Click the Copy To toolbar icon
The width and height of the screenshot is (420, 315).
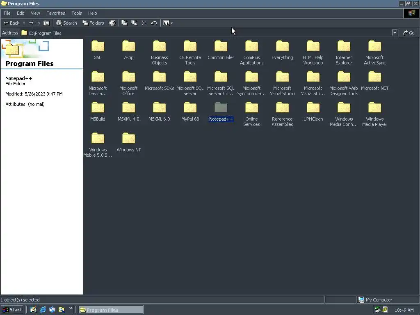coord(134,23)
